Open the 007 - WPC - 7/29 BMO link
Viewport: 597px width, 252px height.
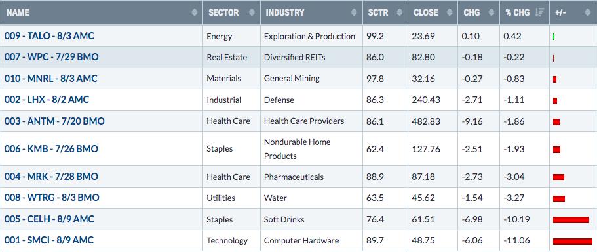[x=51, y=57]
